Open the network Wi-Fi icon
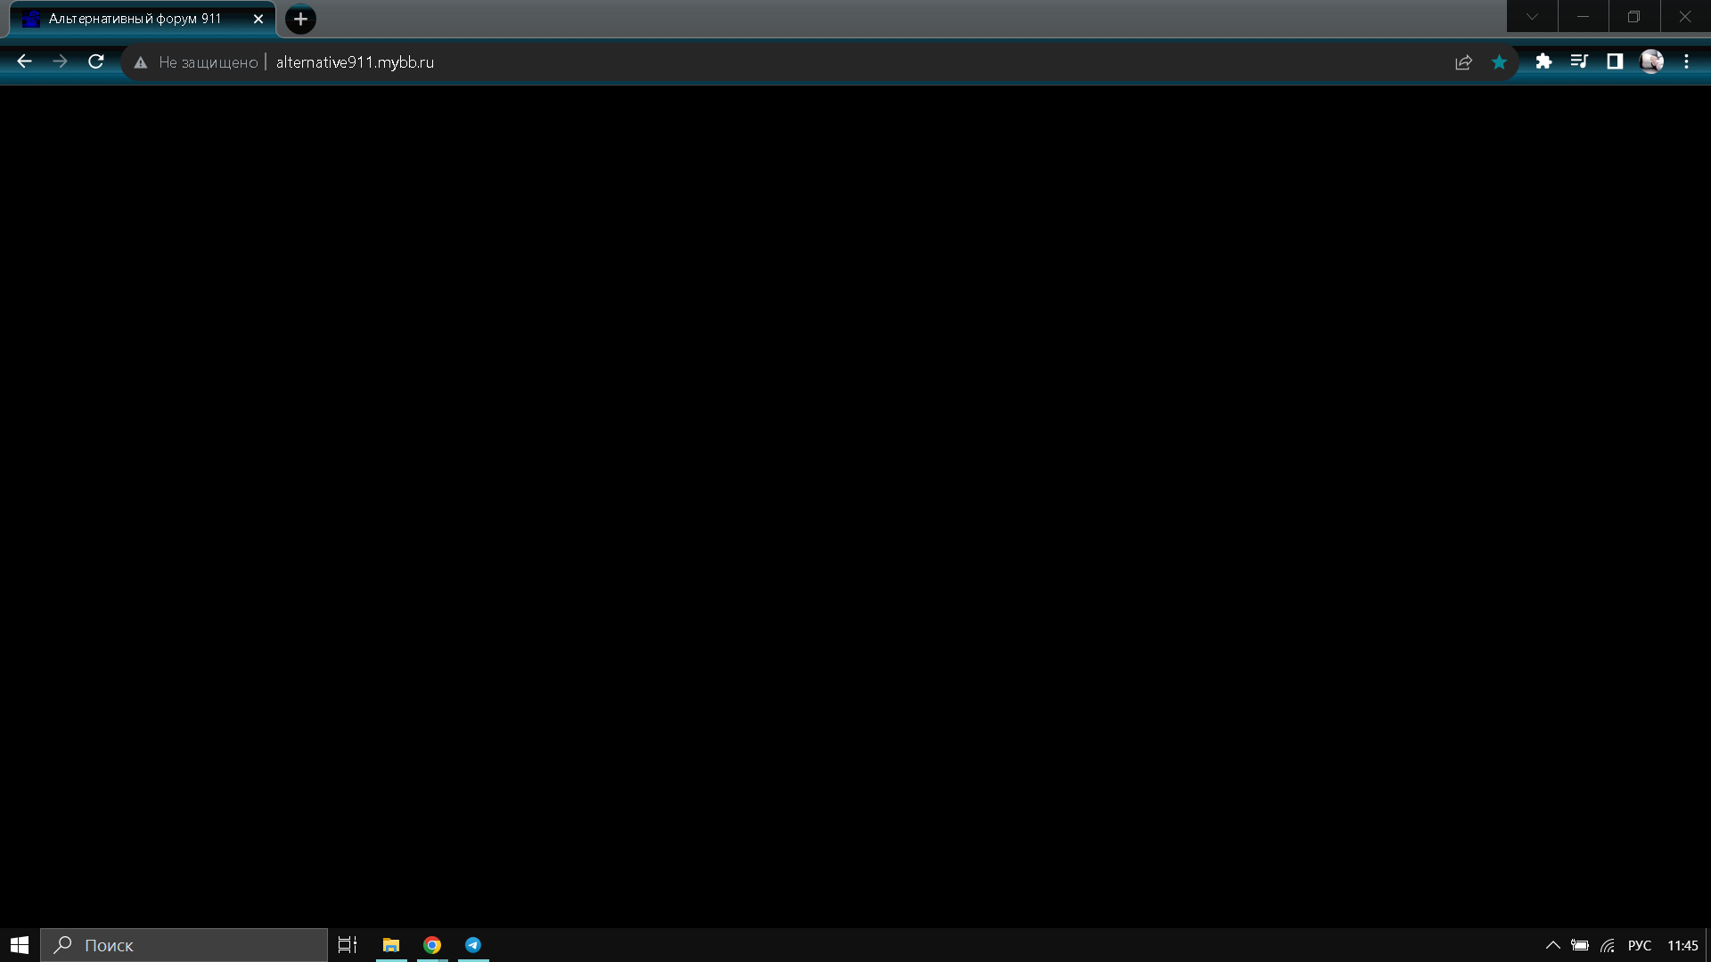Screen dimensions: 1711x962 (x=1608, y=945)
